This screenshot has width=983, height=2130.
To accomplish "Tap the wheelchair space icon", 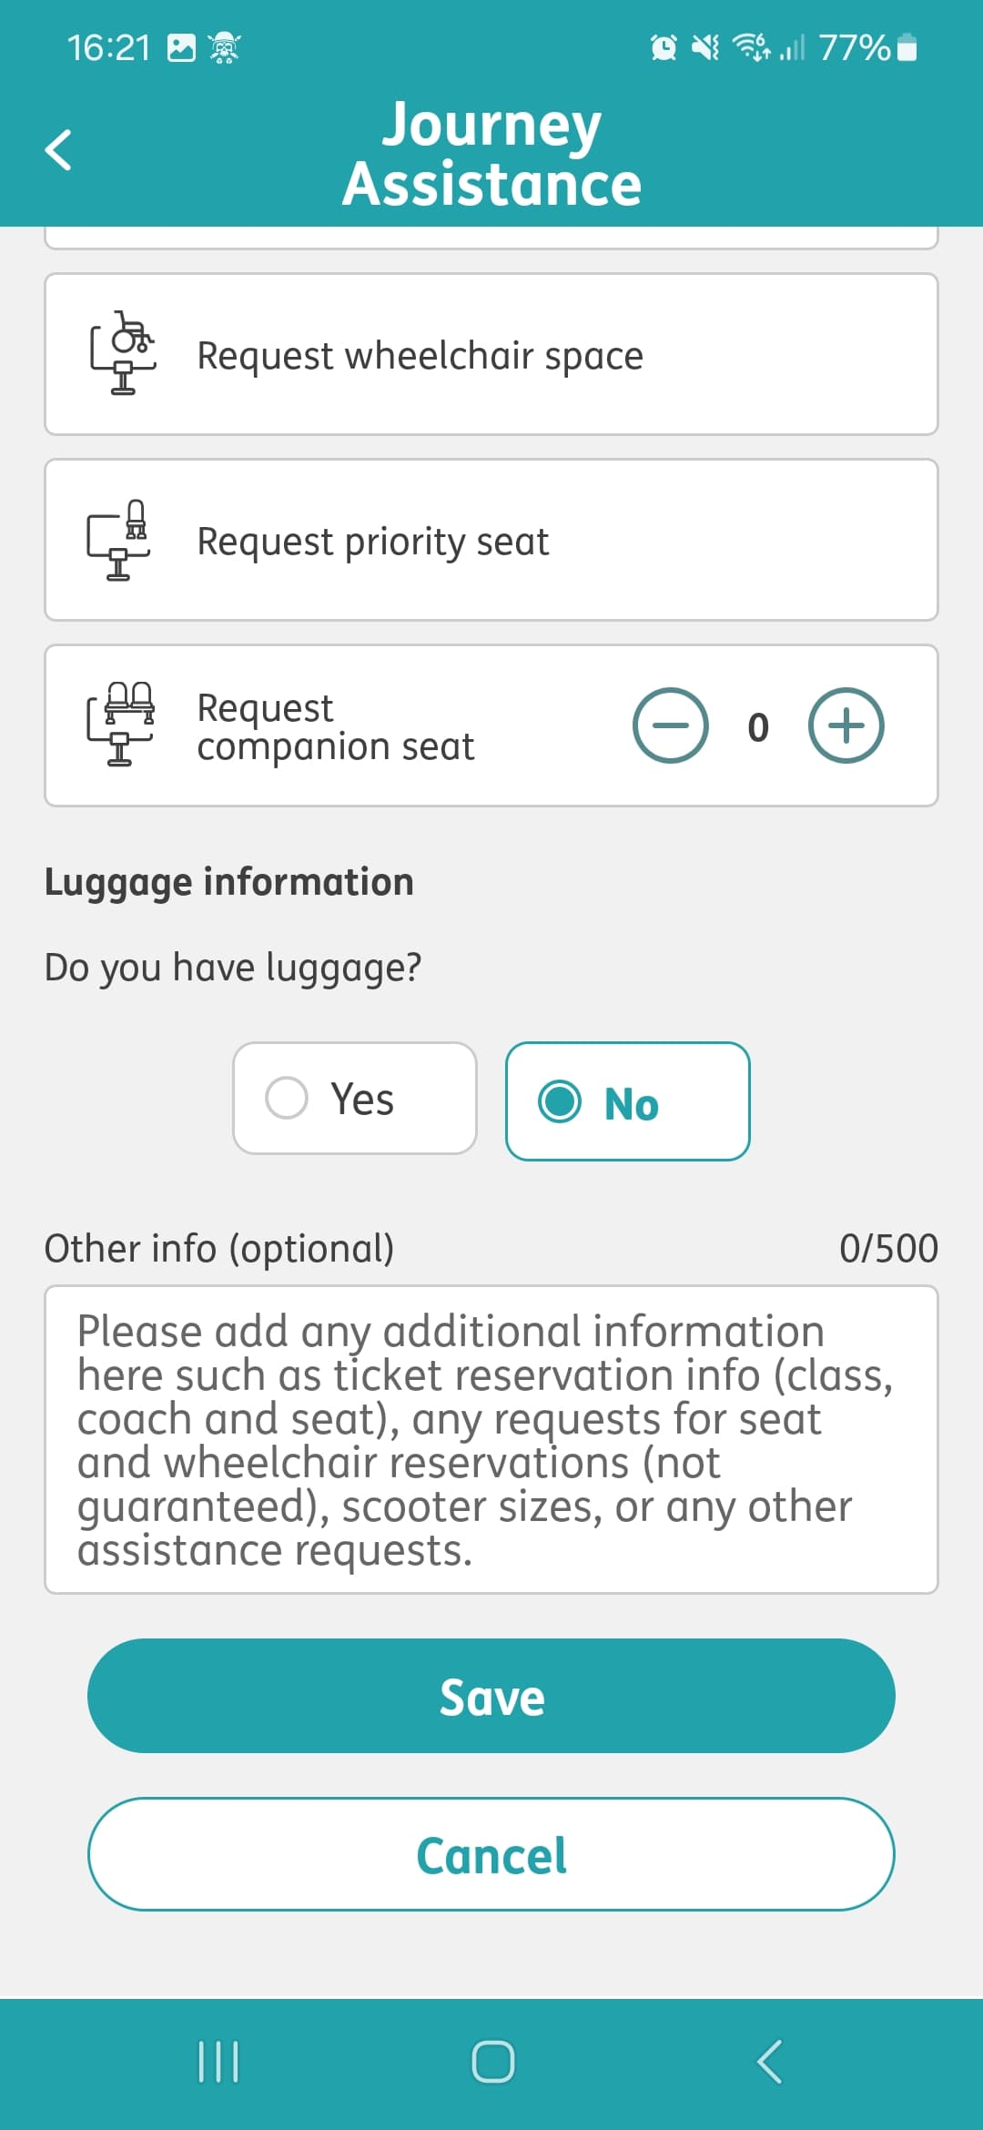I will coord(123,353).
